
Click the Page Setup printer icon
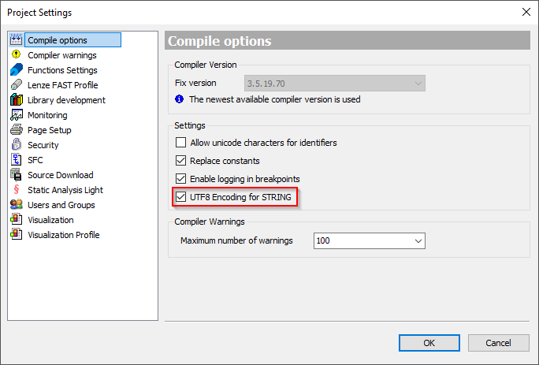pos(17,130)
